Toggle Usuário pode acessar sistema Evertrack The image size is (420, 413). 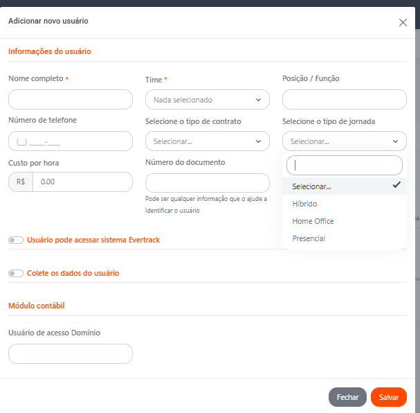click(x=15, y=240)
